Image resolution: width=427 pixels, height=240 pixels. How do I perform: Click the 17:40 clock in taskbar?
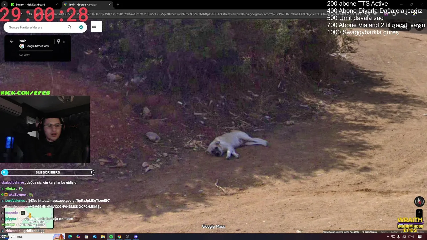[411, 237]
